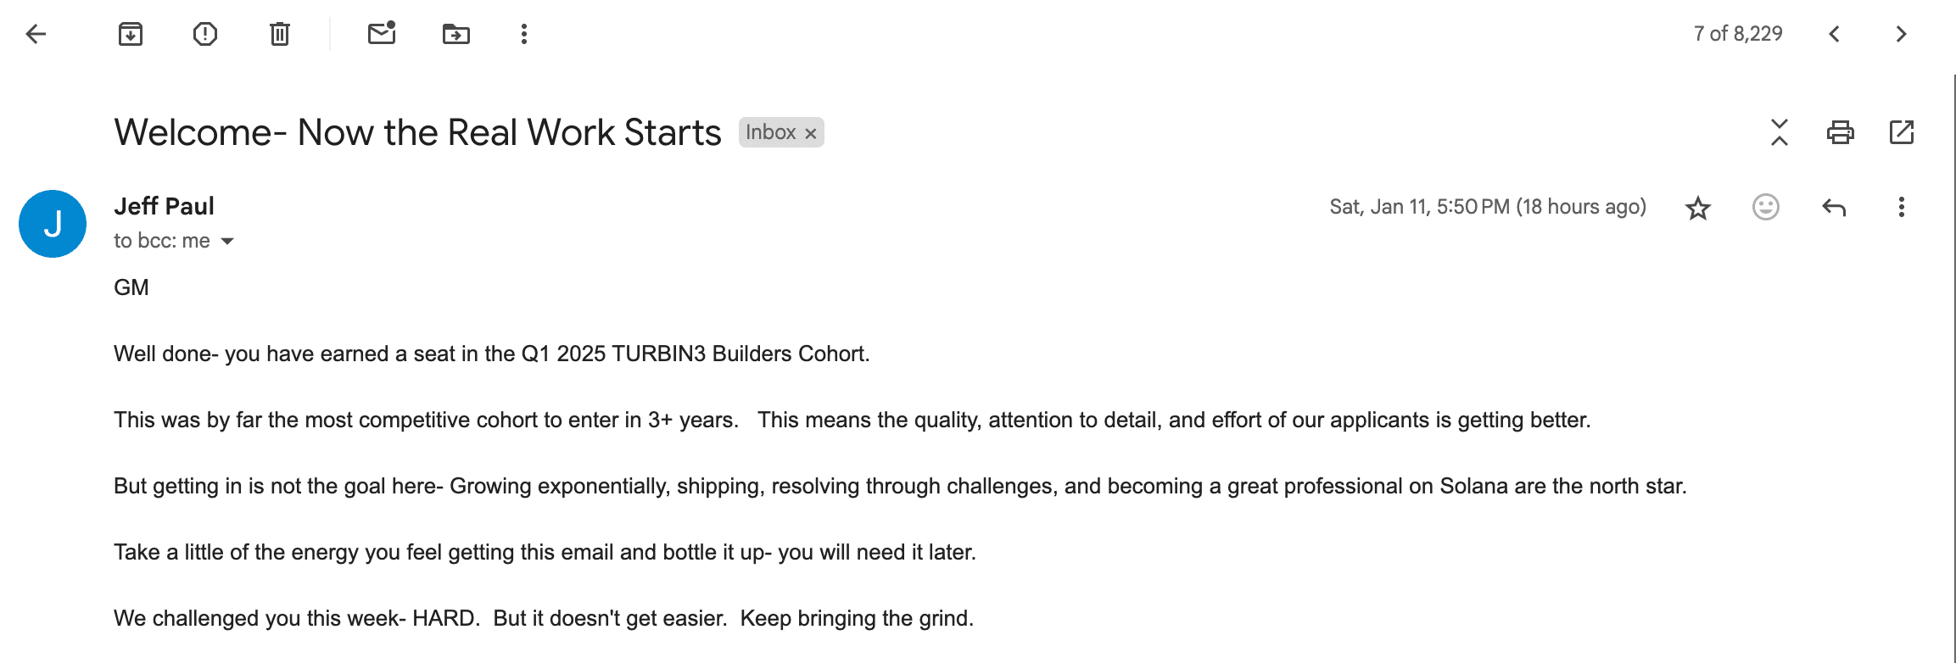This screenshot has width=1956, height=663.
Task: Remove the Inbox label from conversation
Action: point(811,133)
